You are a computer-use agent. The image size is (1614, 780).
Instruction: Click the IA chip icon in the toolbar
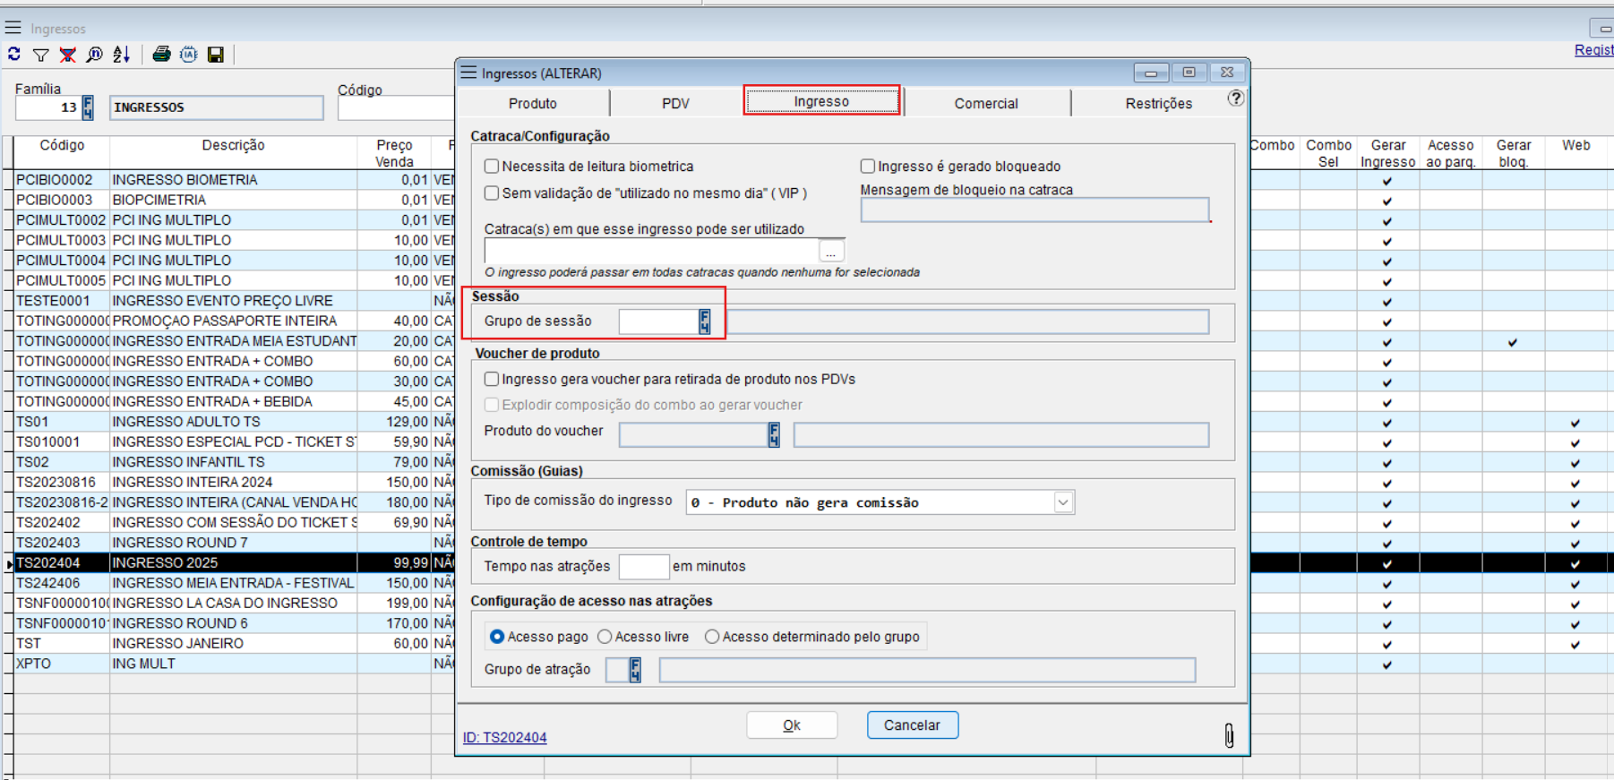coord(188,55)
